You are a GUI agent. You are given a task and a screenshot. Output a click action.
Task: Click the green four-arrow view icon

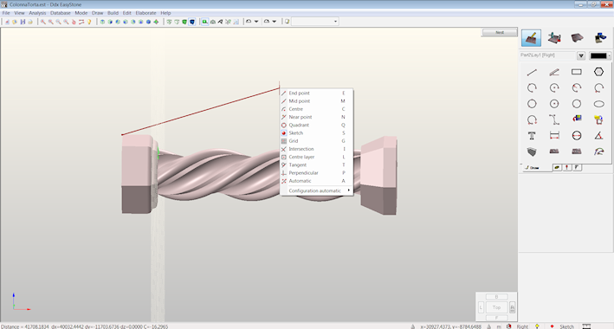(156, 22)
